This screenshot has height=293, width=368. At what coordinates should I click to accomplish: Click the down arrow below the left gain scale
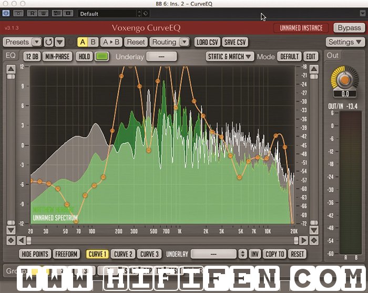pos(11,230)
